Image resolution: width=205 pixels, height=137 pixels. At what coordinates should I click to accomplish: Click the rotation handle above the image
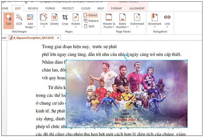point(127,56)
